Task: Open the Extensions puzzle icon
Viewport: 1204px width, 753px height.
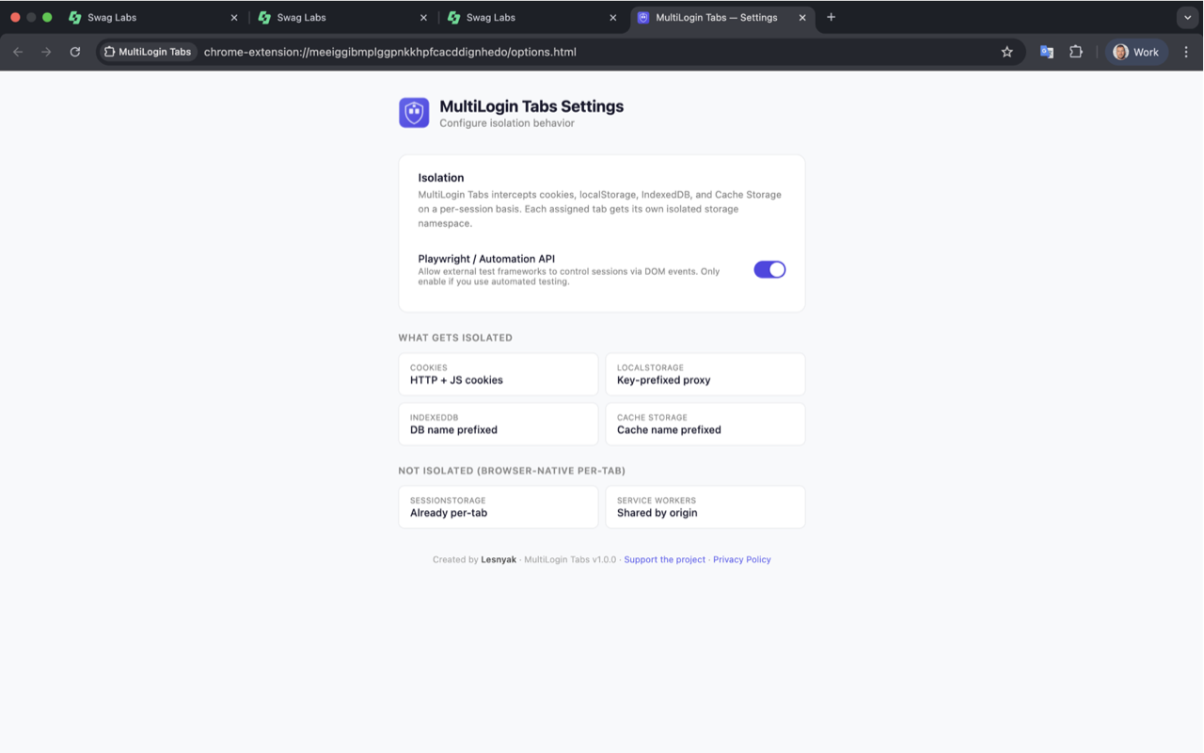Action: [1076, 52]
